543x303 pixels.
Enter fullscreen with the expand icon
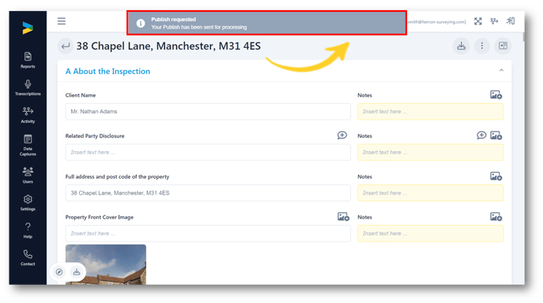[478, 21]
